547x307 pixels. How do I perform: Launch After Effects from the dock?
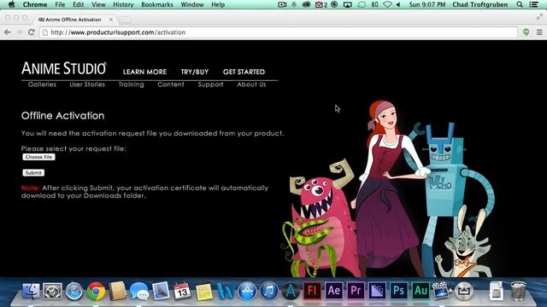[334, 290]
